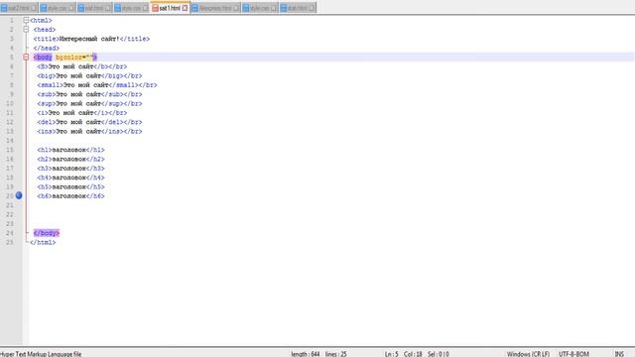Click the saved disk icon on sait2.html tab

click(x=4, y=8)
